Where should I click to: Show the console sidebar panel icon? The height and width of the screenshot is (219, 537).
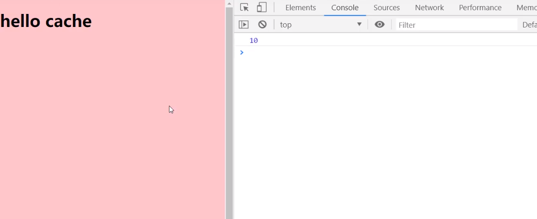pos(243,24)
